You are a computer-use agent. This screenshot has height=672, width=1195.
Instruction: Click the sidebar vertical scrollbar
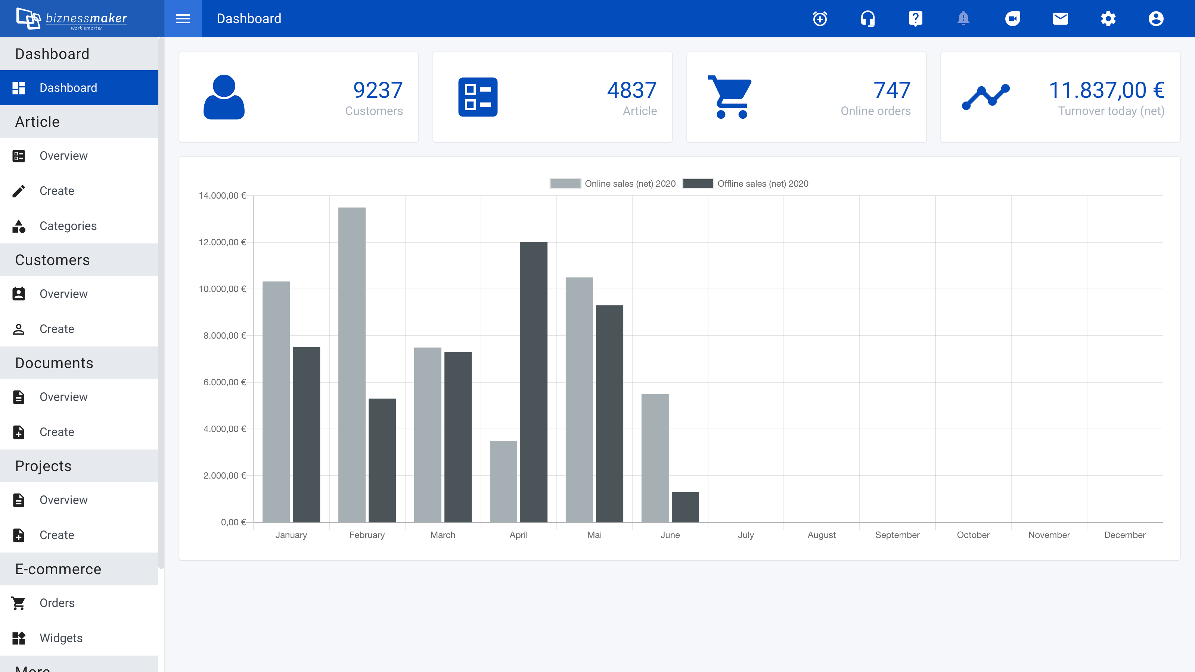click(161, 301)
